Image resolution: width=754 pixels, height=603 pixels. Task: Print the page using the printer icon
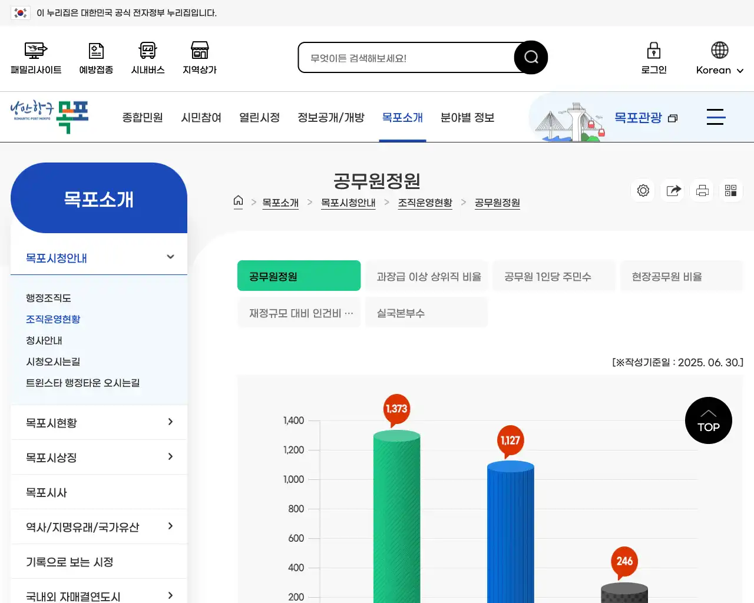(x=702, y=190)
